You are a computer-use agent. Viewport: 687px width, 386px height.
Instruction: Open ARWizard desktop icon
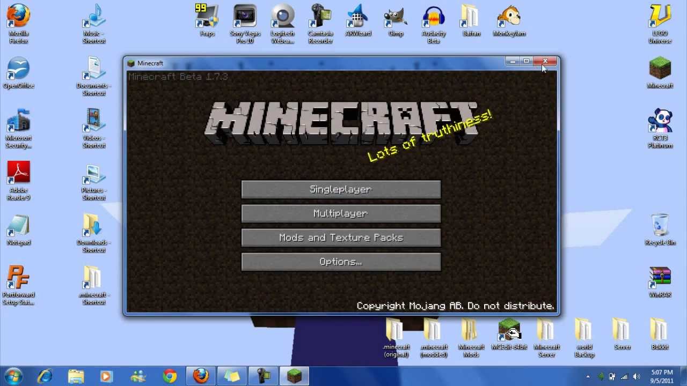(358, 20)
